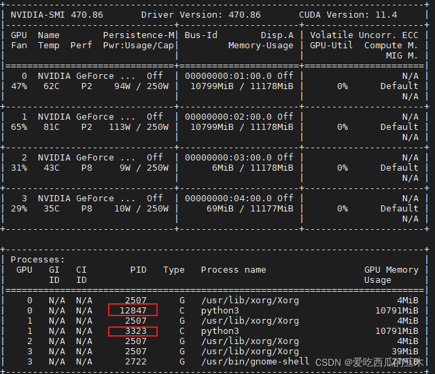Click the PID column header

pos(139,270)
